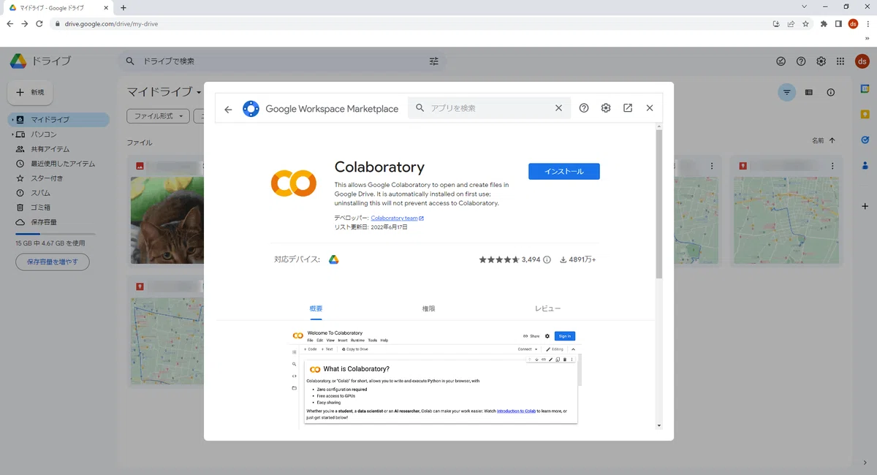Open Marketplace help question-mark icon

pos(584,108)
